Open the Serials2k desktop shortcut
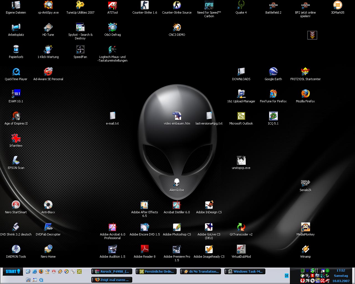The height and width of the screenshot is (284, 355). point(305,185)
